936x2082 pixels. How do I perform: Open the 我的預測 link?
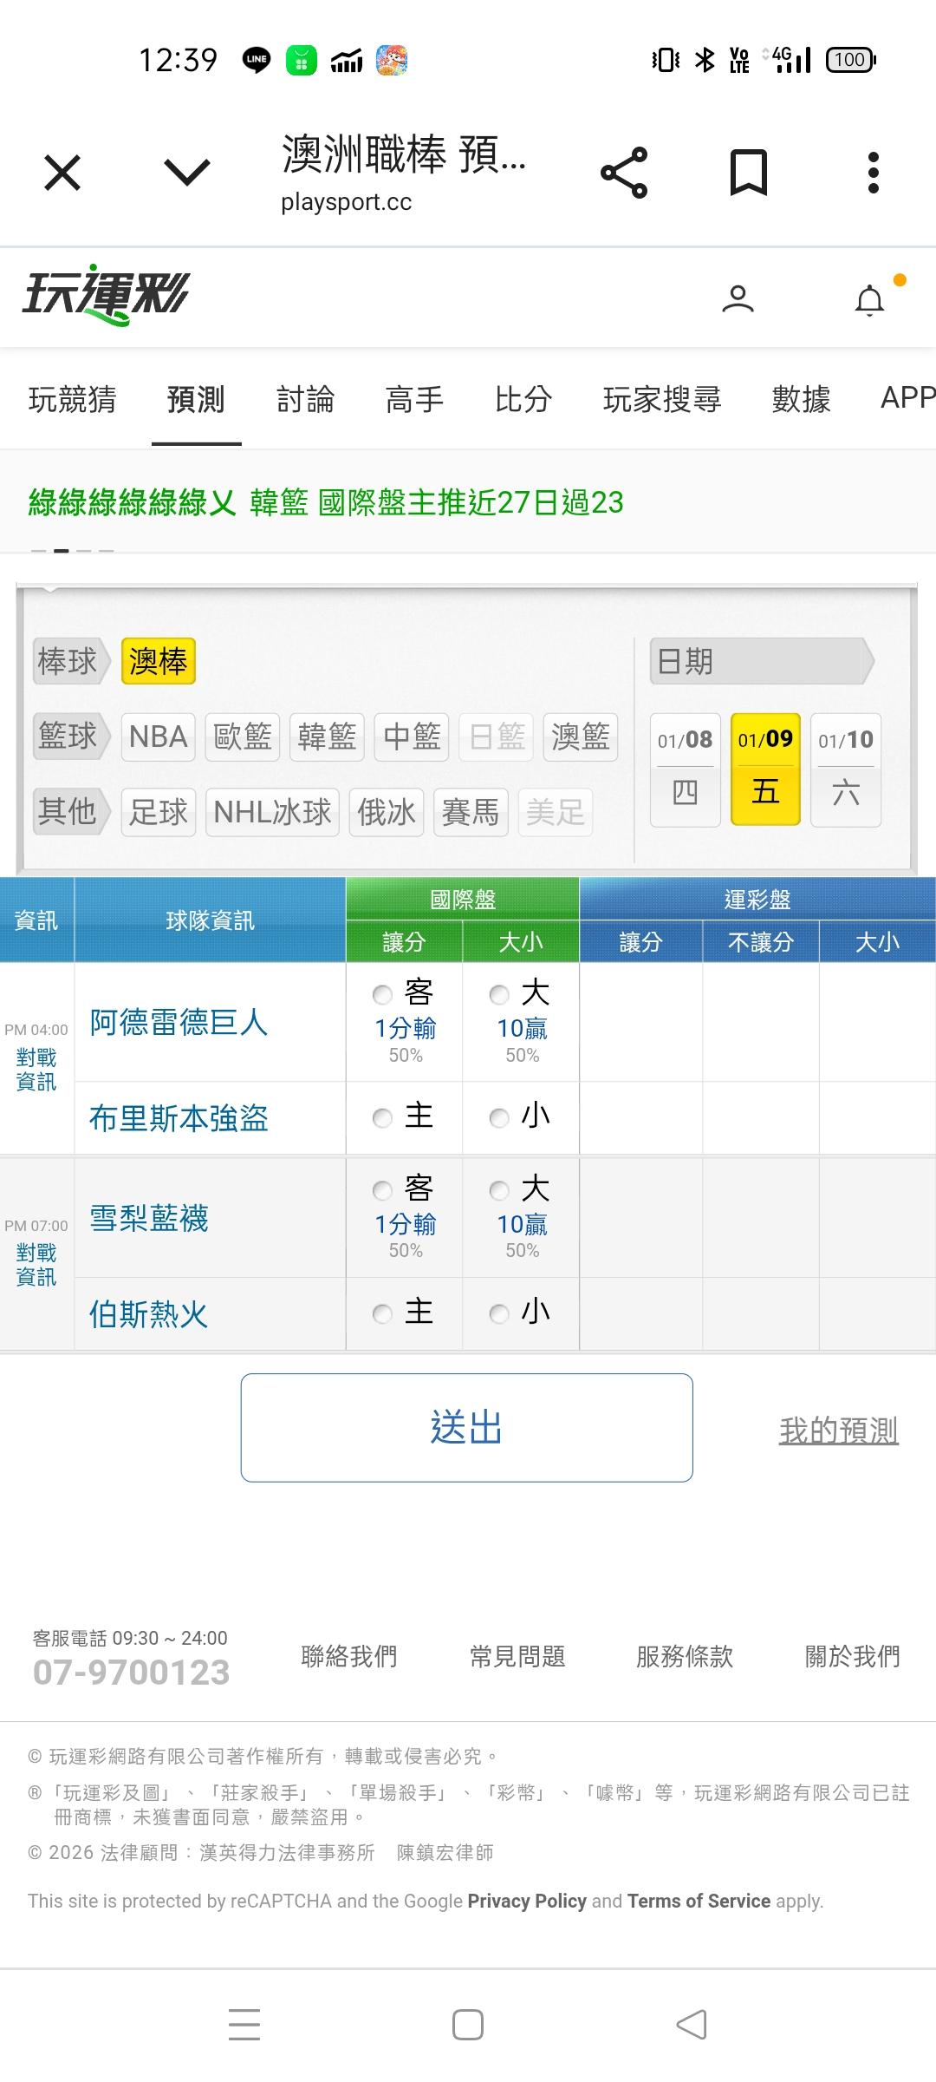838,1431
